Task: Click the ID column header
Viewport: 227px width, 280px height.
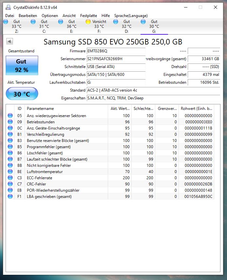Action: pos(20,109)
